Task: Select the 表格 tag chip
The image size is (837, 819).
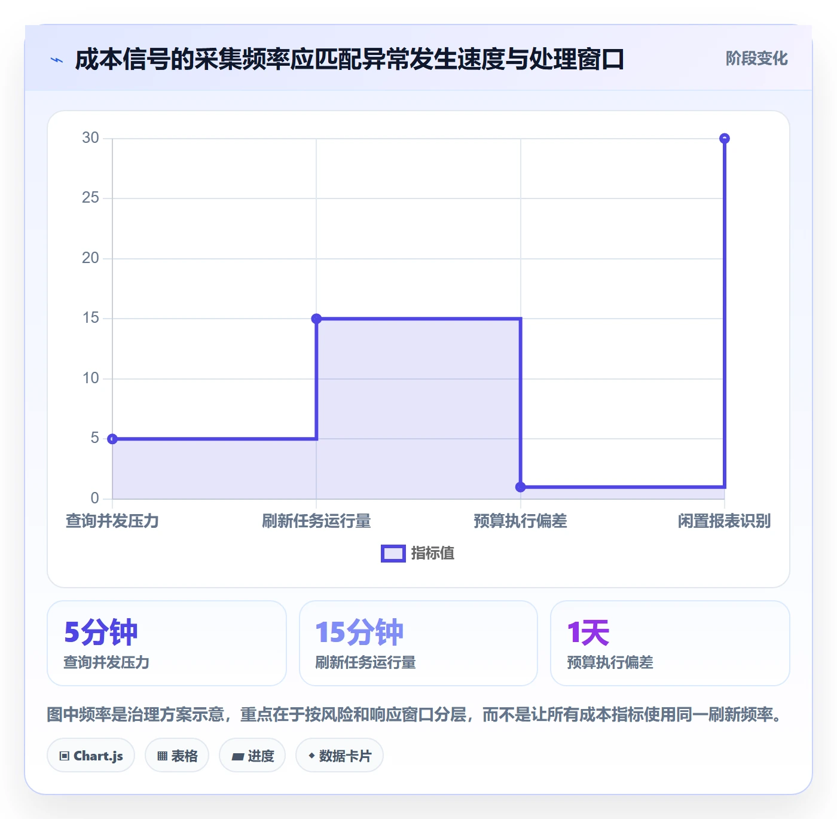Action: coord(177,756)
